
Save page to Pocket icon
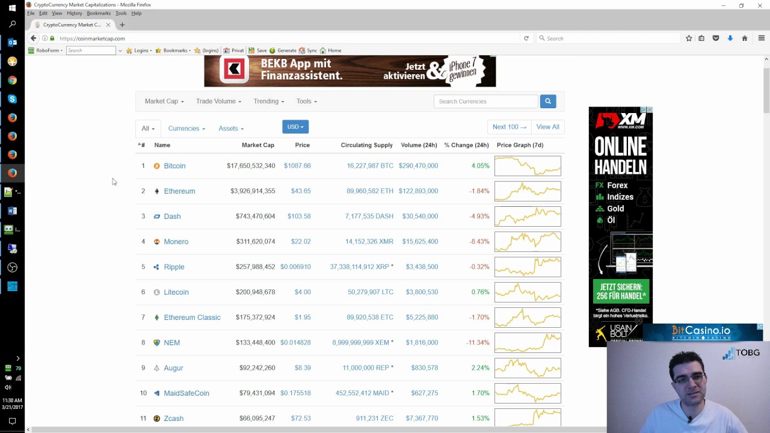point(715,38)
